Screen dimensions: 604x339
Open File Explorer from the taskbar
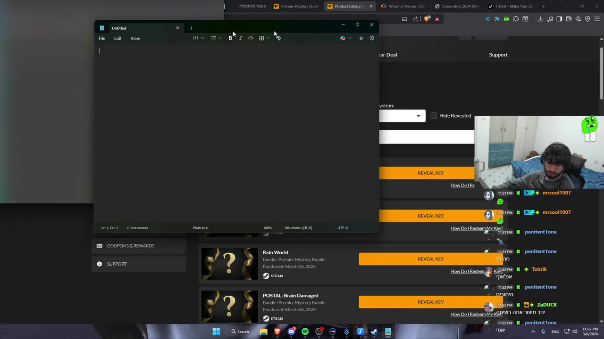point(263,331)
